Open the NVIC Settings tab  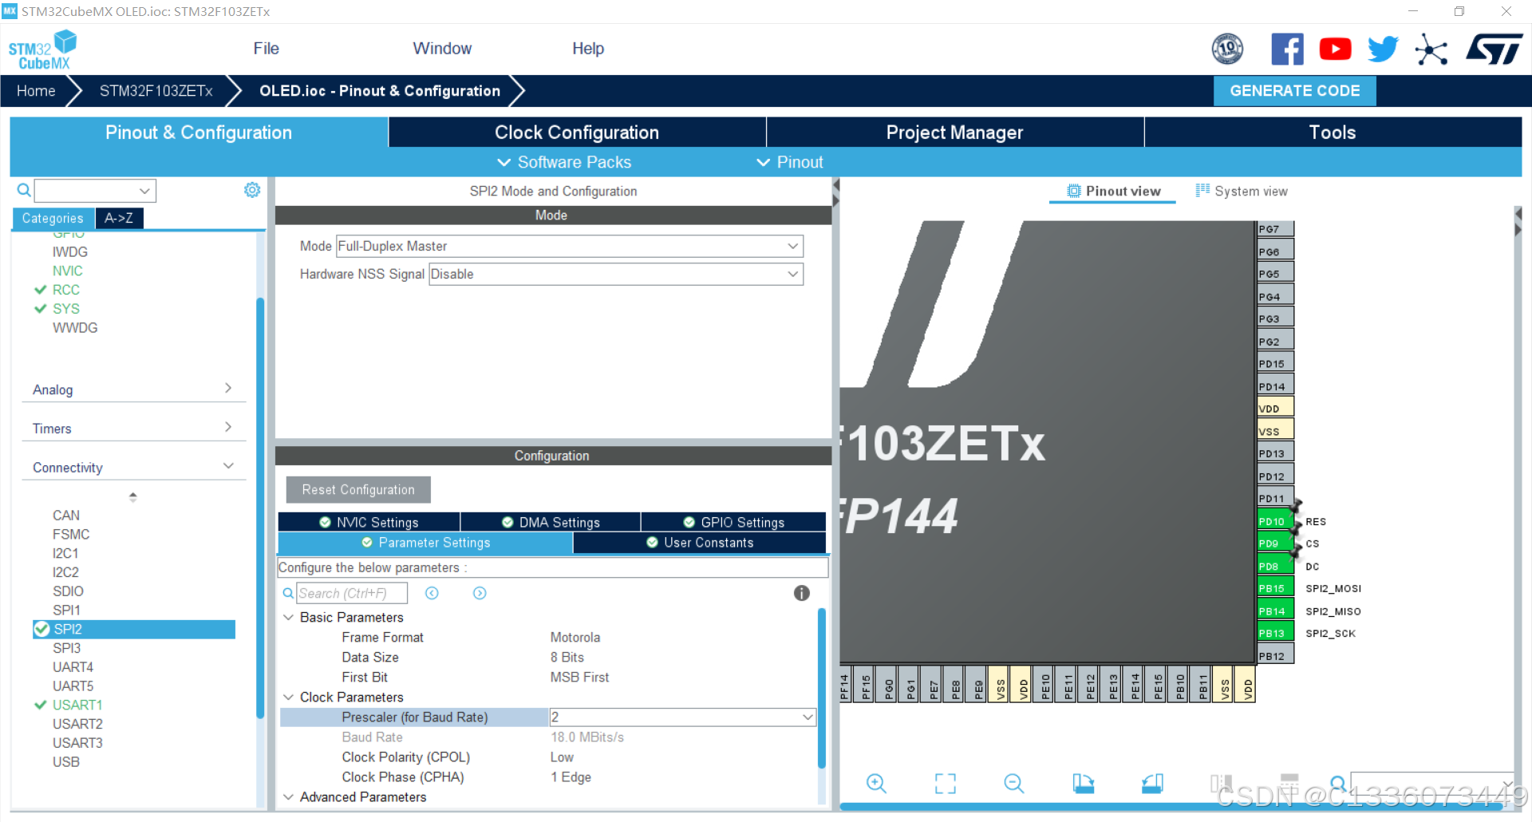[369, 522]
